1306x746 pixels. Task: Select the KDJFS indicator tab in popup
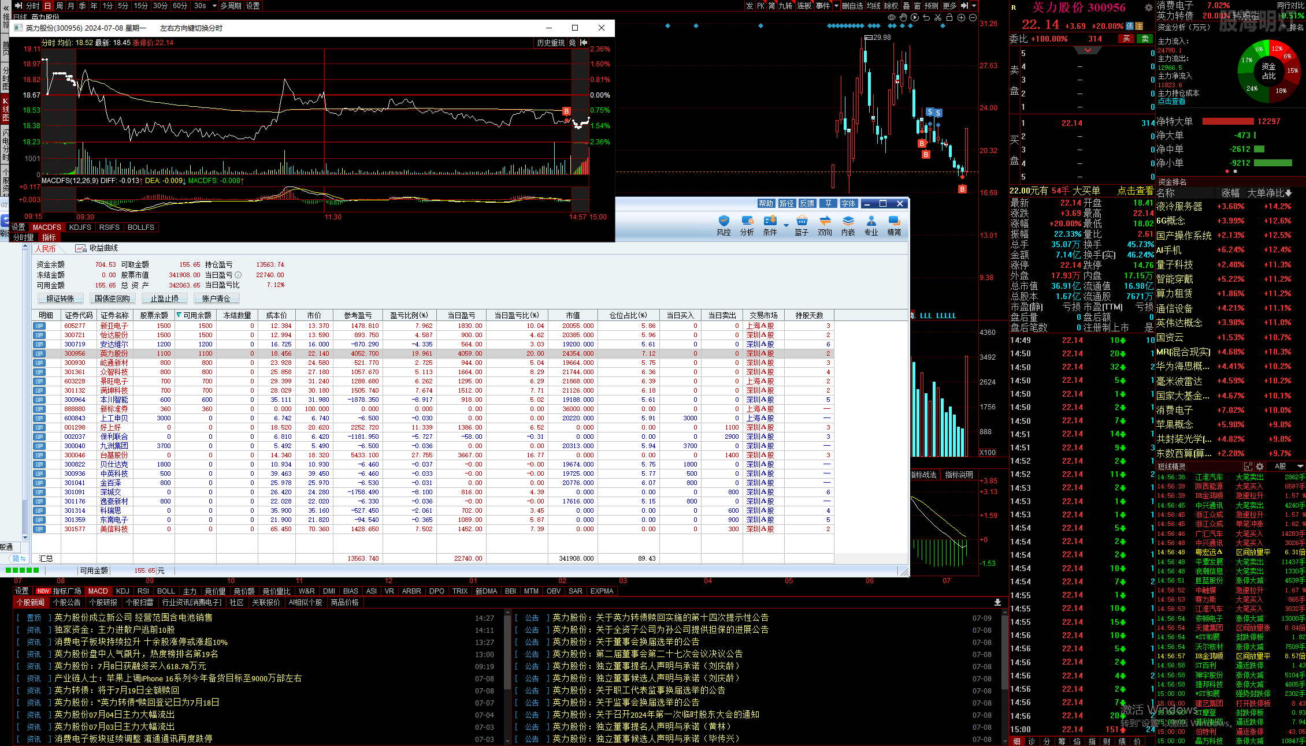tap(80, 227)
